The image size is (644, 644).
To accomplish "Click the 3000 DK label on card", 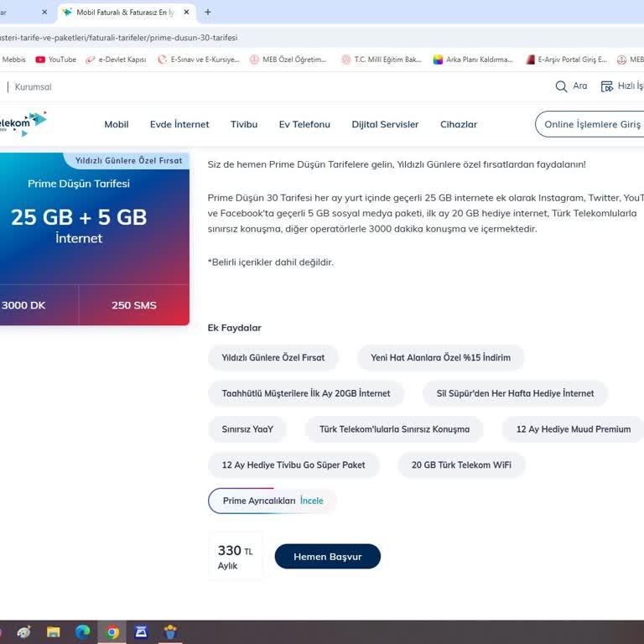I will click(x=23, y=305).
